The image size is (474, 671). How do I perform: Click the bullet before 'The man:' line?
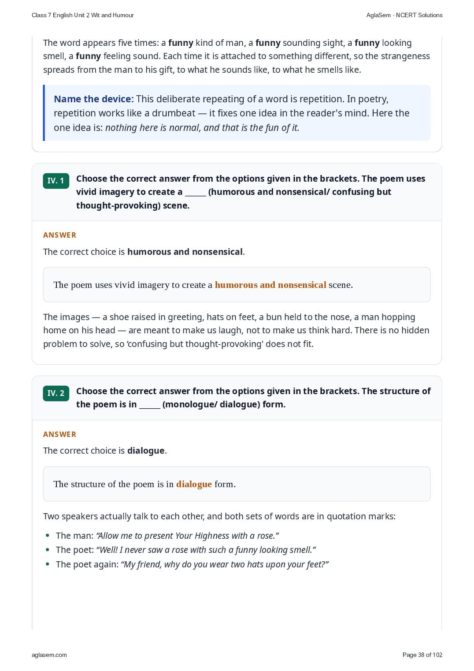48,536
